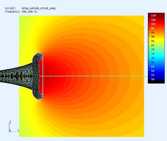167x141 pixels.
Task: Click the 66 level on color legend
Action: 153,62
